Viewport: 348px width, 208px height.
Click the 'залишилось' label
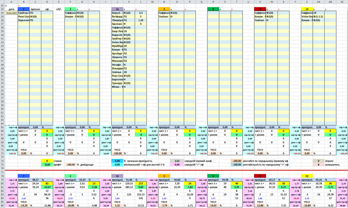[x=333, y=165]
